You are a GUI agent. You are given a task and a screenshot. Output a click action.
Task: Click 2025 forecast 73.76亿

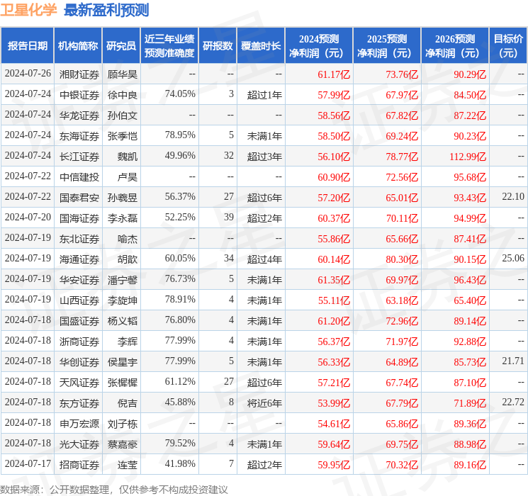(402, 74)
